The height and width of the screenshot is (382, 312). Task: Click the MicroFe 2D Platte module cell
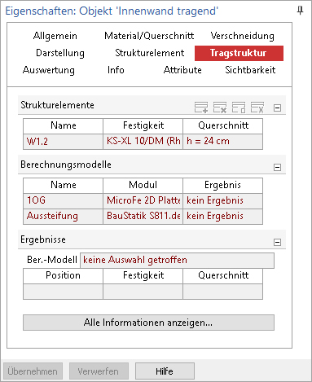point(143,201)
